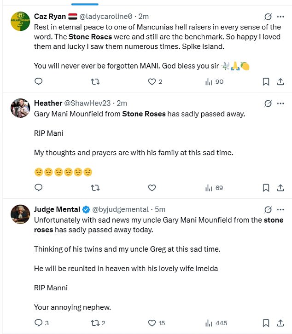This screenshot has width=292, height=334.
Task: Share Judge Mental's post
Action: click(x=280, y=323)
